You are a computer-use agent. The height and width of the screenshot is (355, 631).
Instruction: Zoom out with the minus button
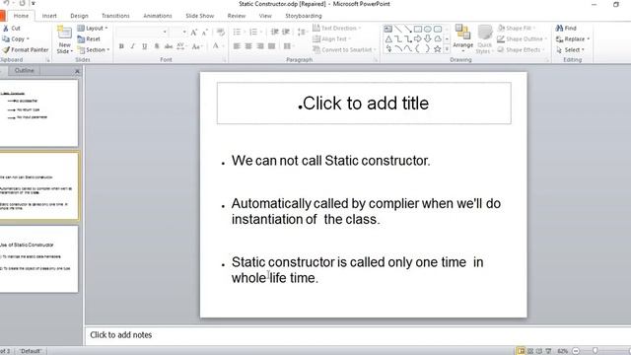(x=576, y=351)
